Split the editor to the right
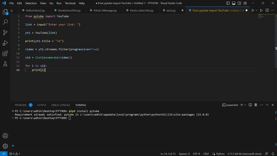The image size is (277, 156). [267, 10]
